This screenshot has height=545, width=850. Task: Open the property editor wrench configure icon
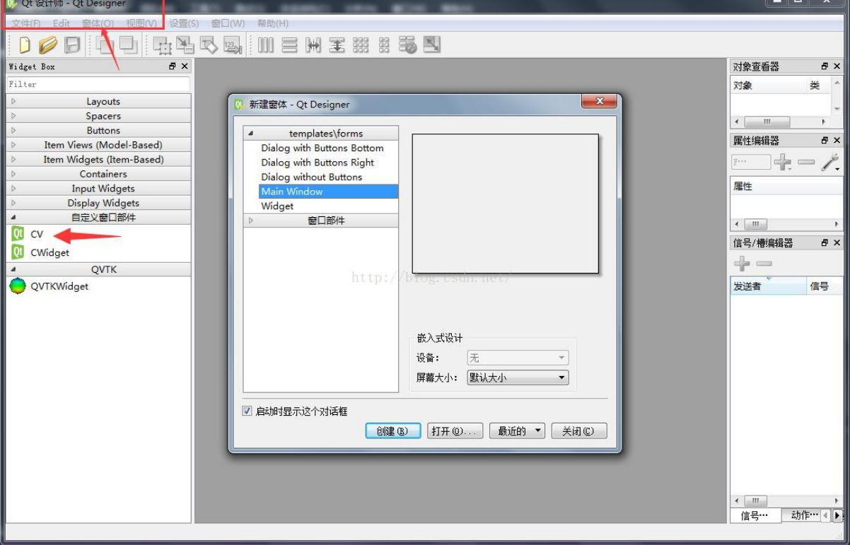pyautogui.click(x=830, y=163)
